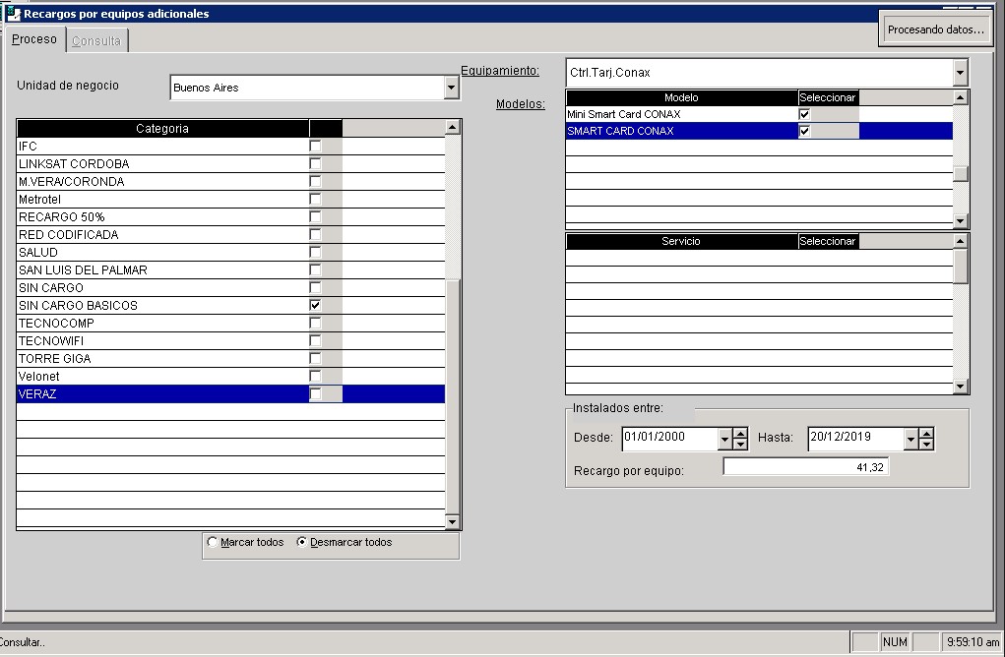Switch to the Consulta tab
The image size is (1005, 657).
96,40
